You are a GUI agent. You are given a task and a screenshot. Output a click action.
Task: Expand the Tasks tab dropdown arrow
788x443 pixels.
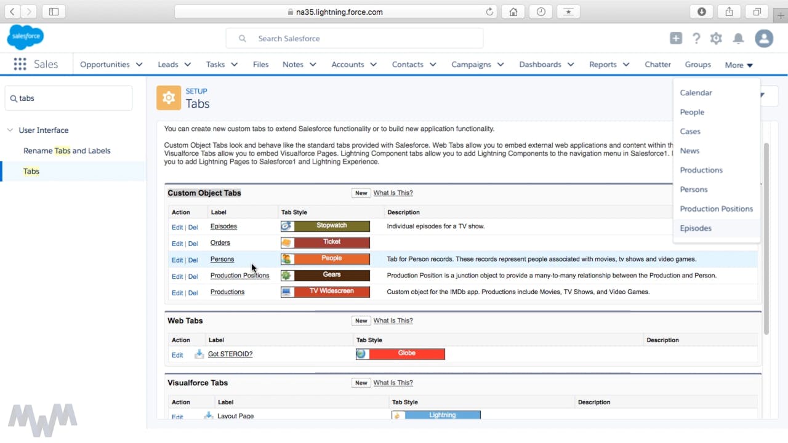(234, 65)
